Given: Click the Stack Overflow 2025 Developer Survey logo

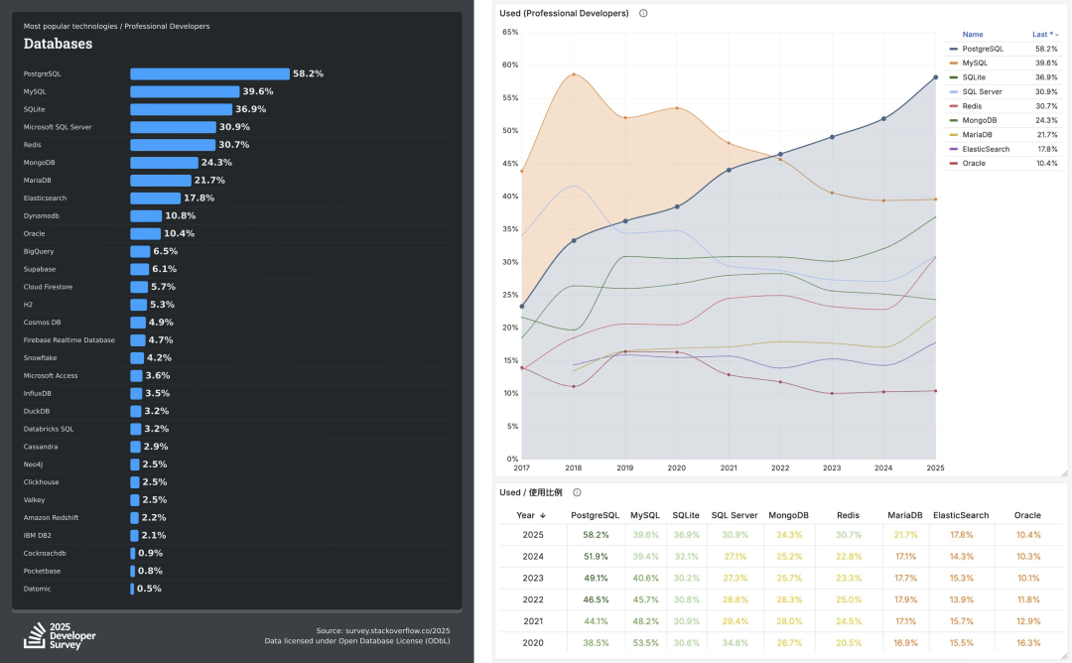Looking at the screenshot, I should (60, 635).
